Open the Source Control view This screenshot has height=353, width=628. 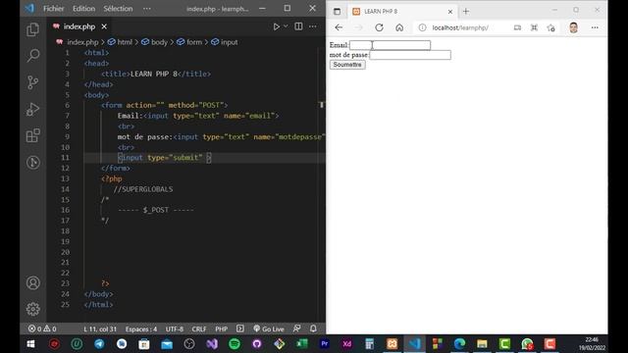pyautogui.click(x=32, y=82)
